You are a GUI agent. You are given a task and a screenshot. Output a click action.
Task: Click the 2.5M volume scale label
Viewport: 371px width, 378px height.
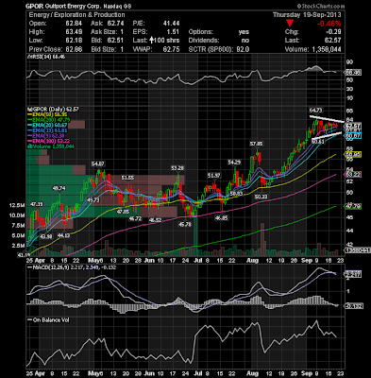pyautogui.click(x=19, y=246)
